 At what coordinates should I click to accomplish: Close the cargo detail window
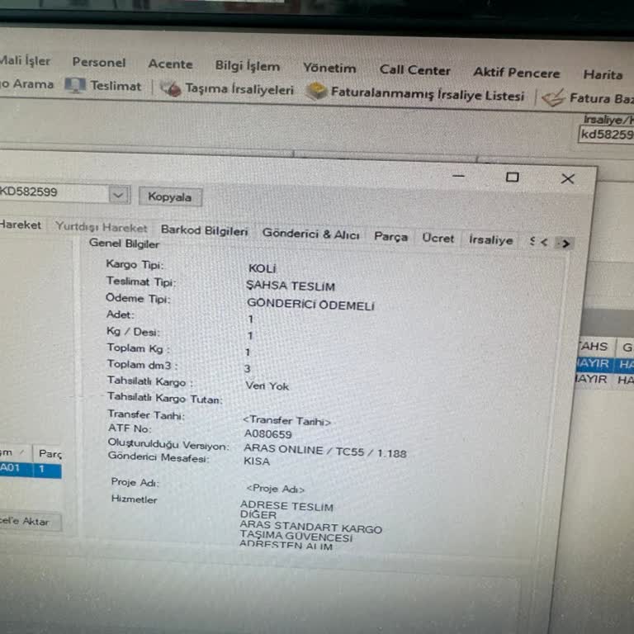click(x=568, y=178)
